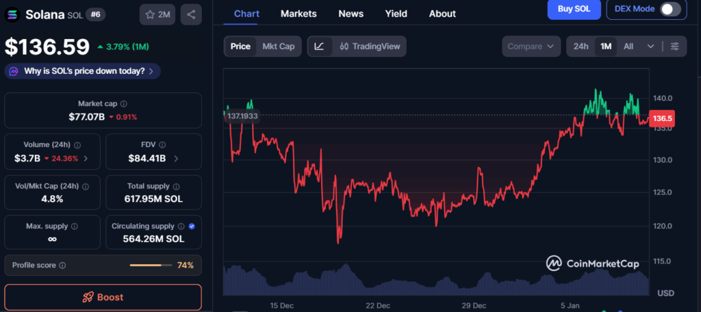Image resolution: width=701 pixels, height=312 pixels.
Task: Open the chart settings sliders icon
Action: coord(675,47)
